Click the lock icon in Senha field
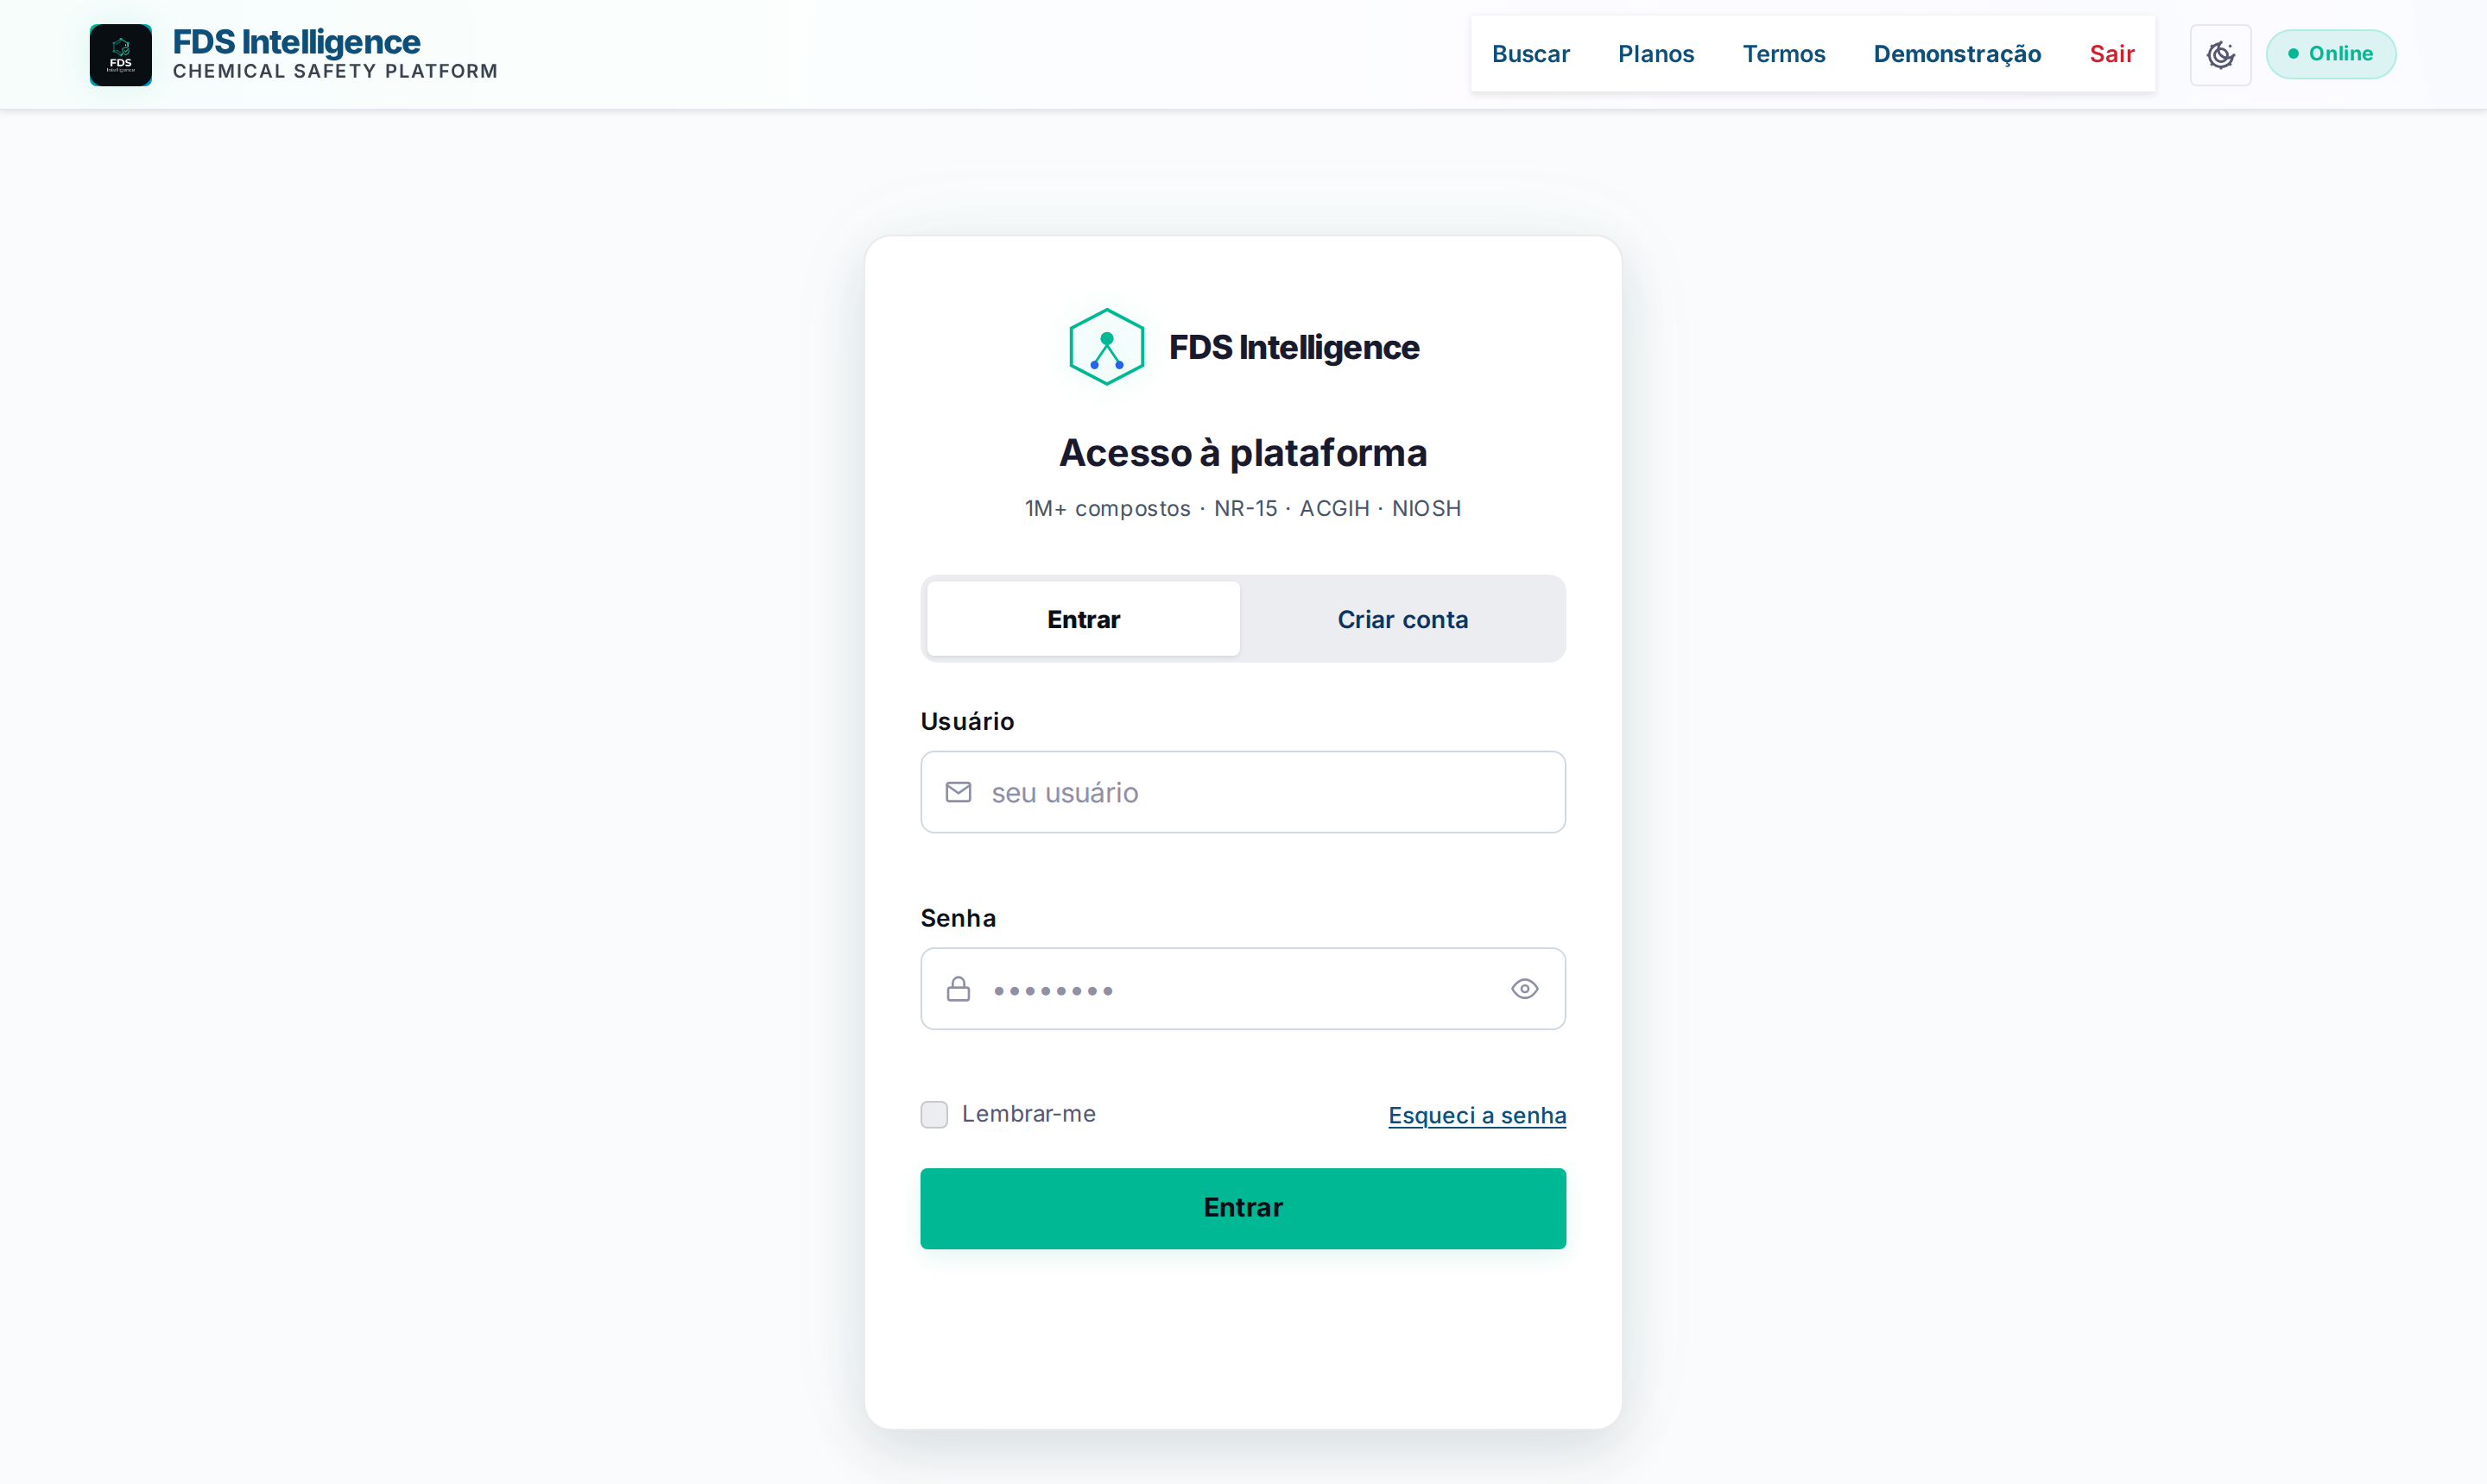Viewport: 2487px width, 1484px height. (958, 989)
